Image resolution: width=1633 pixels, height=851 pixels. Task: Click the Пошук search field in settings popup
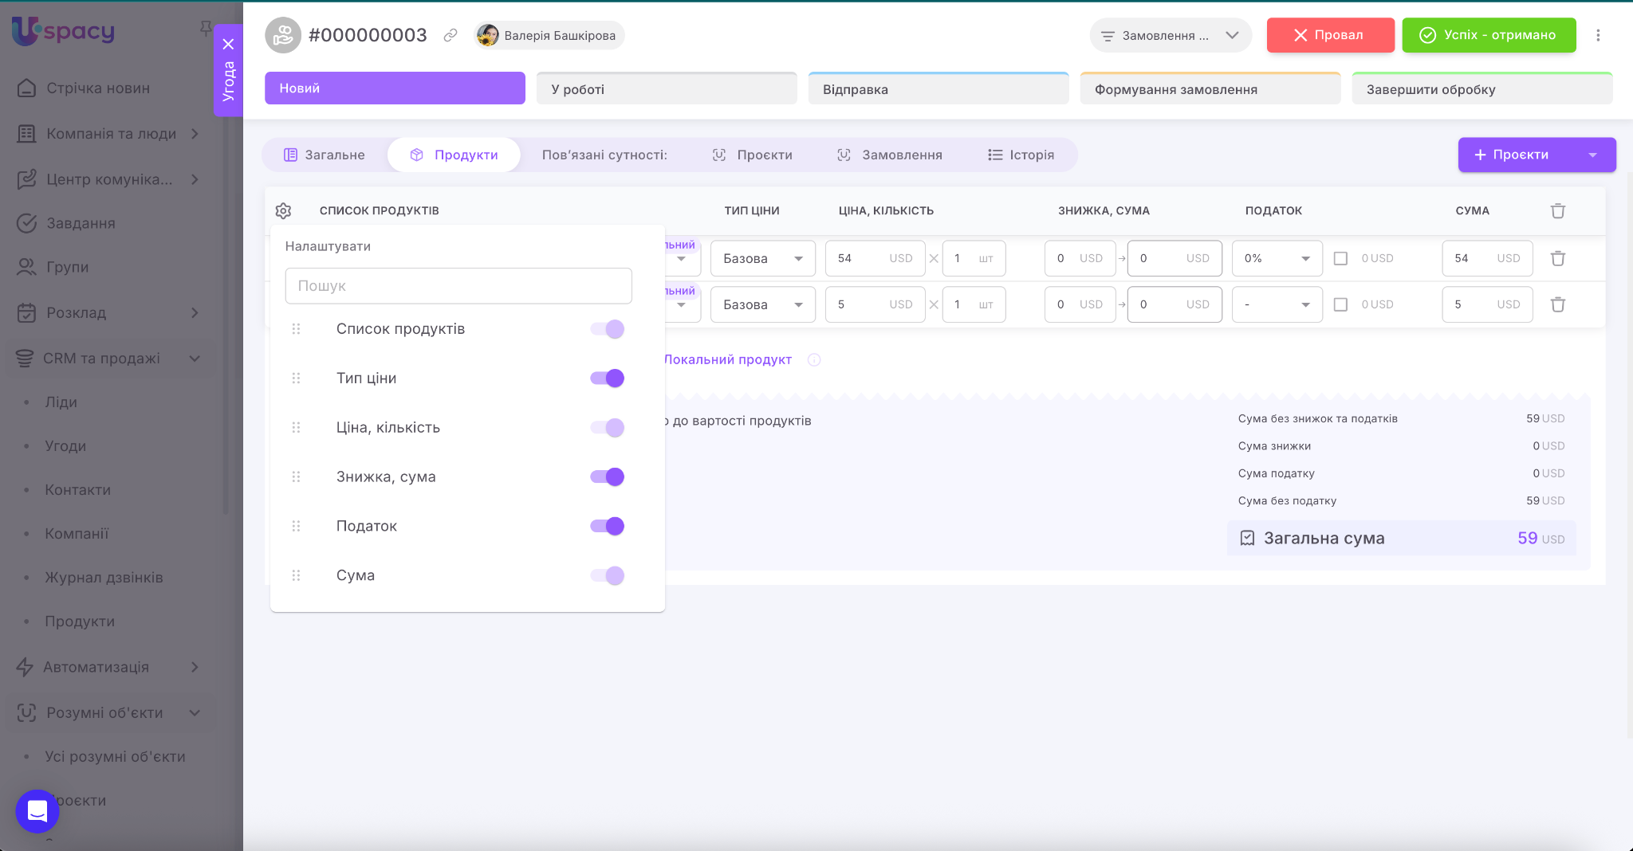pos(458,285)
